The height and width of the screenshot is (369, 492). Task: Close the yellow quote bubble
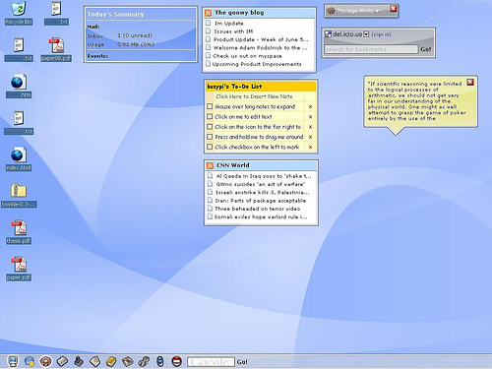pos(470,82)
